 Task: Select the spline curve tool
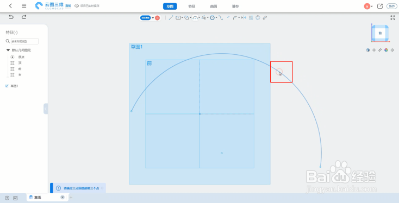[221, 17]
